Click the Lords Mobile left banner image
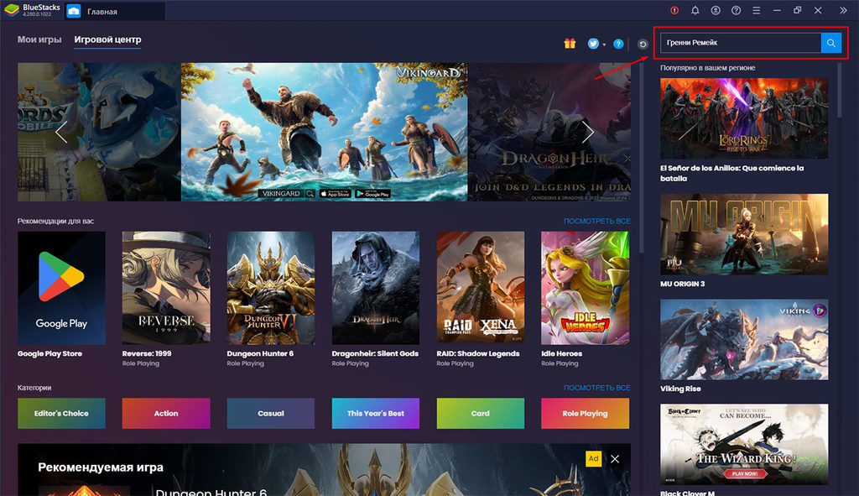The width and height of the screenshot is (859, 496). 99,132
